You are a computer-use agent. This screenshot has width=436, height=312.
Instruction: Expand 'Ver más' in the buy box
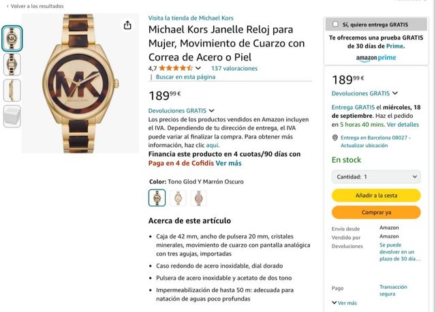click(344, 303)
